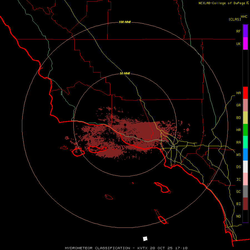
Task: Click the white square marker near bottom
Action: pyautogui.click(x=145, y=239)
